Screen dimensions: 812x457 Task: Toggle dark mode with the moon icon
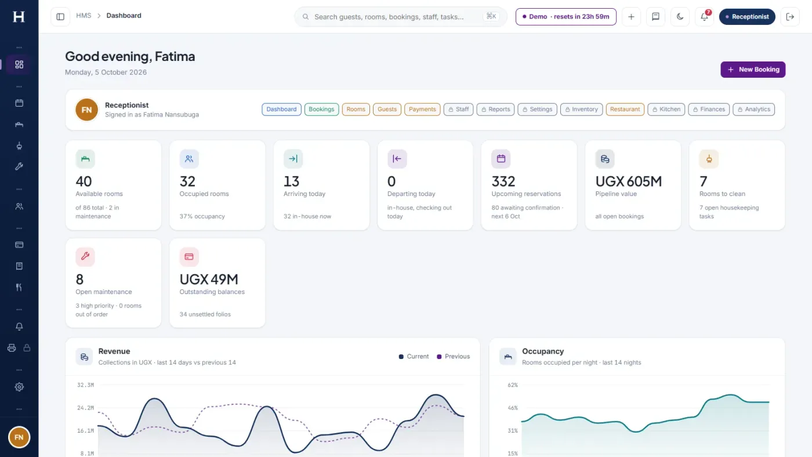tap(680, 17)
